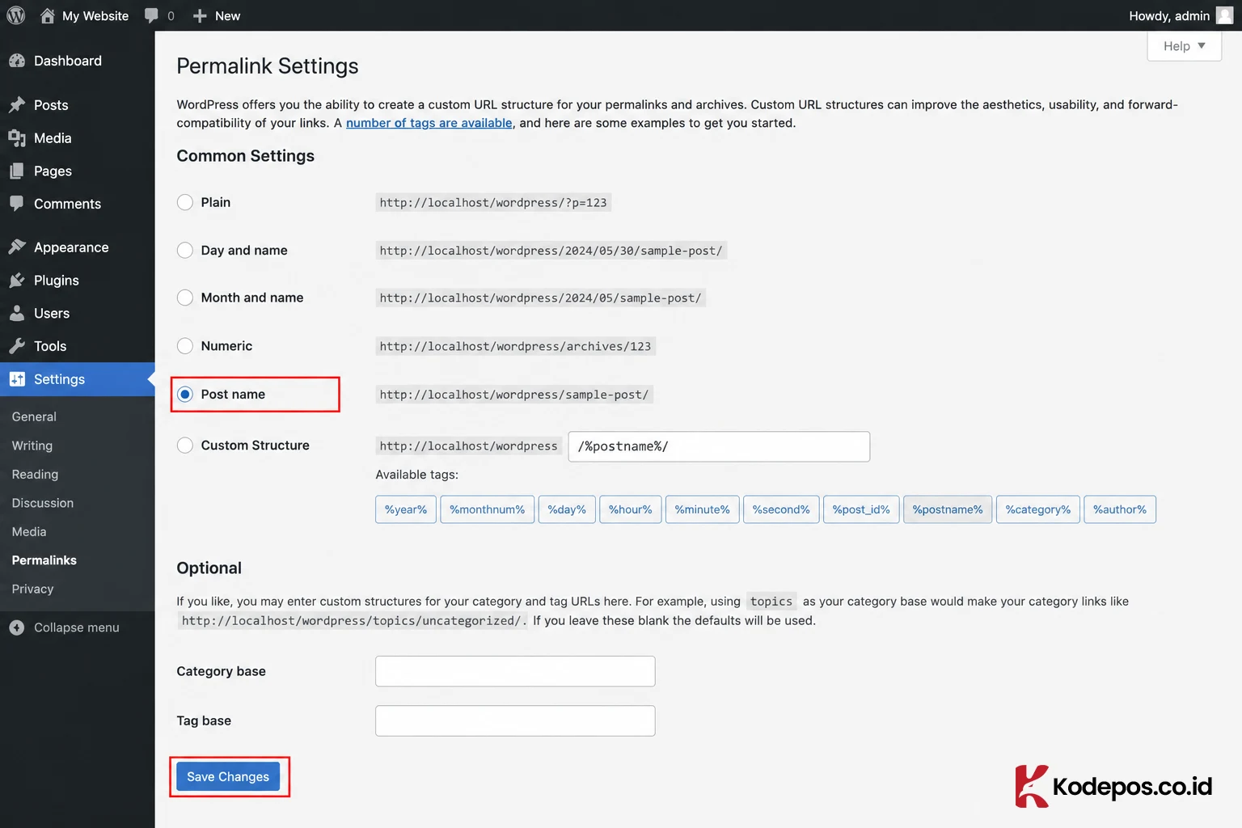1242x828 pixels.
Task: Insert the %day% tag
Action: tap(567, 509)
